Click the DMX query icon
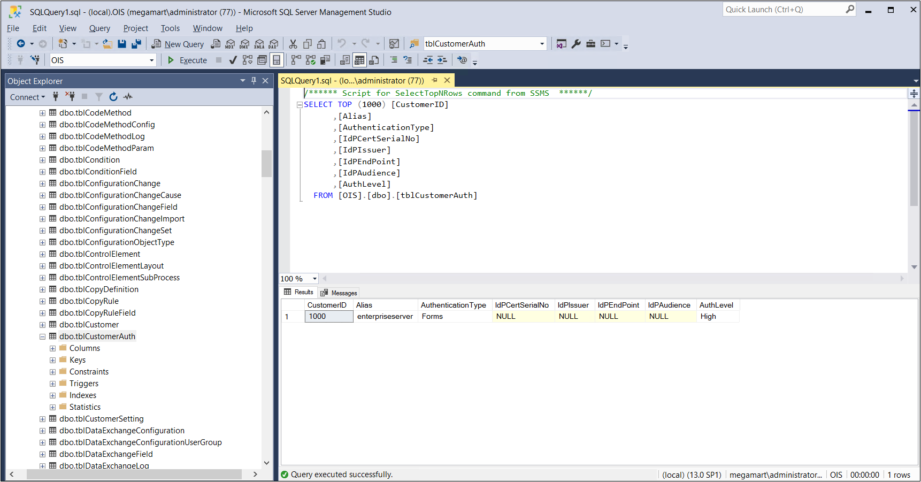921x482 pixels. point(244,44)
